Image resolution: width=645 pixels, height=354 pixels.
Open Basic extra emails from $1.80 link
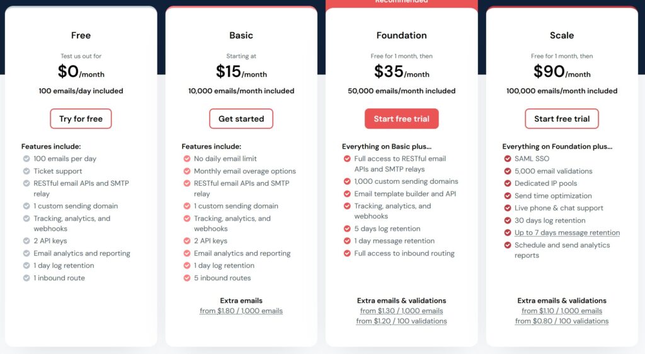click(x=241, y=311)
